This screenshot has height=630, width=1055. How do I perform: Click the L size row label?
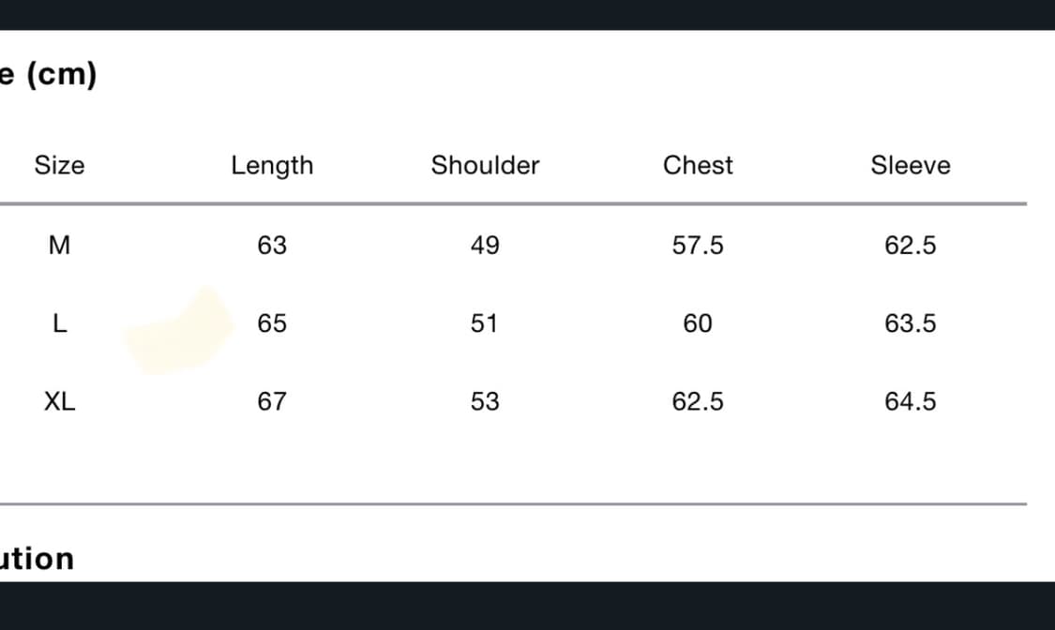click(59, 323)
